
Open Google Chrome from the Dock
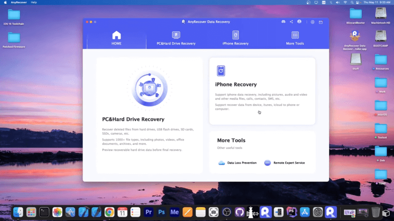pyautogui.click(x=109, y=212)
